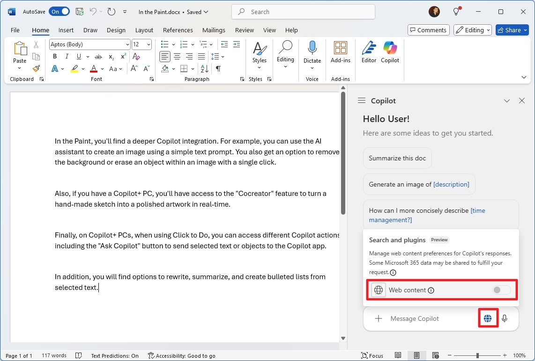Expand the line spacing options
Screen dimensions: 535x361
(x=223, y=56)
